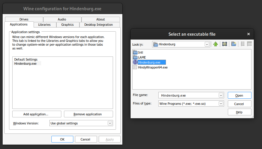This screenshot has width=262, height=149.
Task: Expand the Windows Version dropdown
Action: [110, 123]
